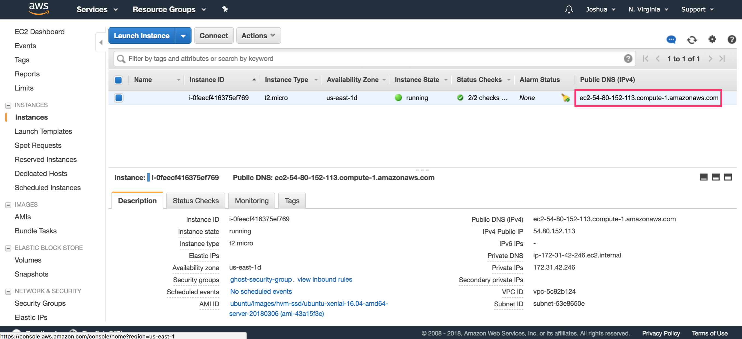The width and height of the screenshot is (742, 339).
Task: Open the Description tab
Action: [x=137, y=200]
